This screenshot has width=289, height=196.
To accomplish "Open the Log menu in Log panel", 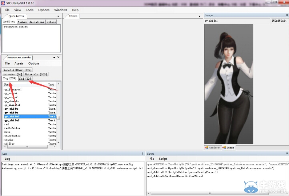I will click(x=7, y=159).
